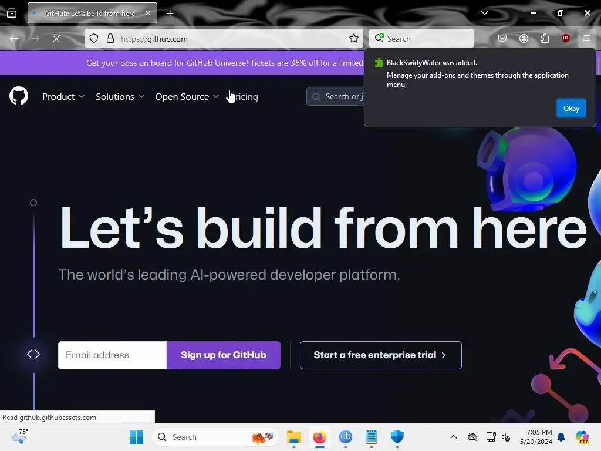Click the taskbar Search box
The width and height of the screenshot is (601, 451).
pyautogui.click(x=215, y=437)
